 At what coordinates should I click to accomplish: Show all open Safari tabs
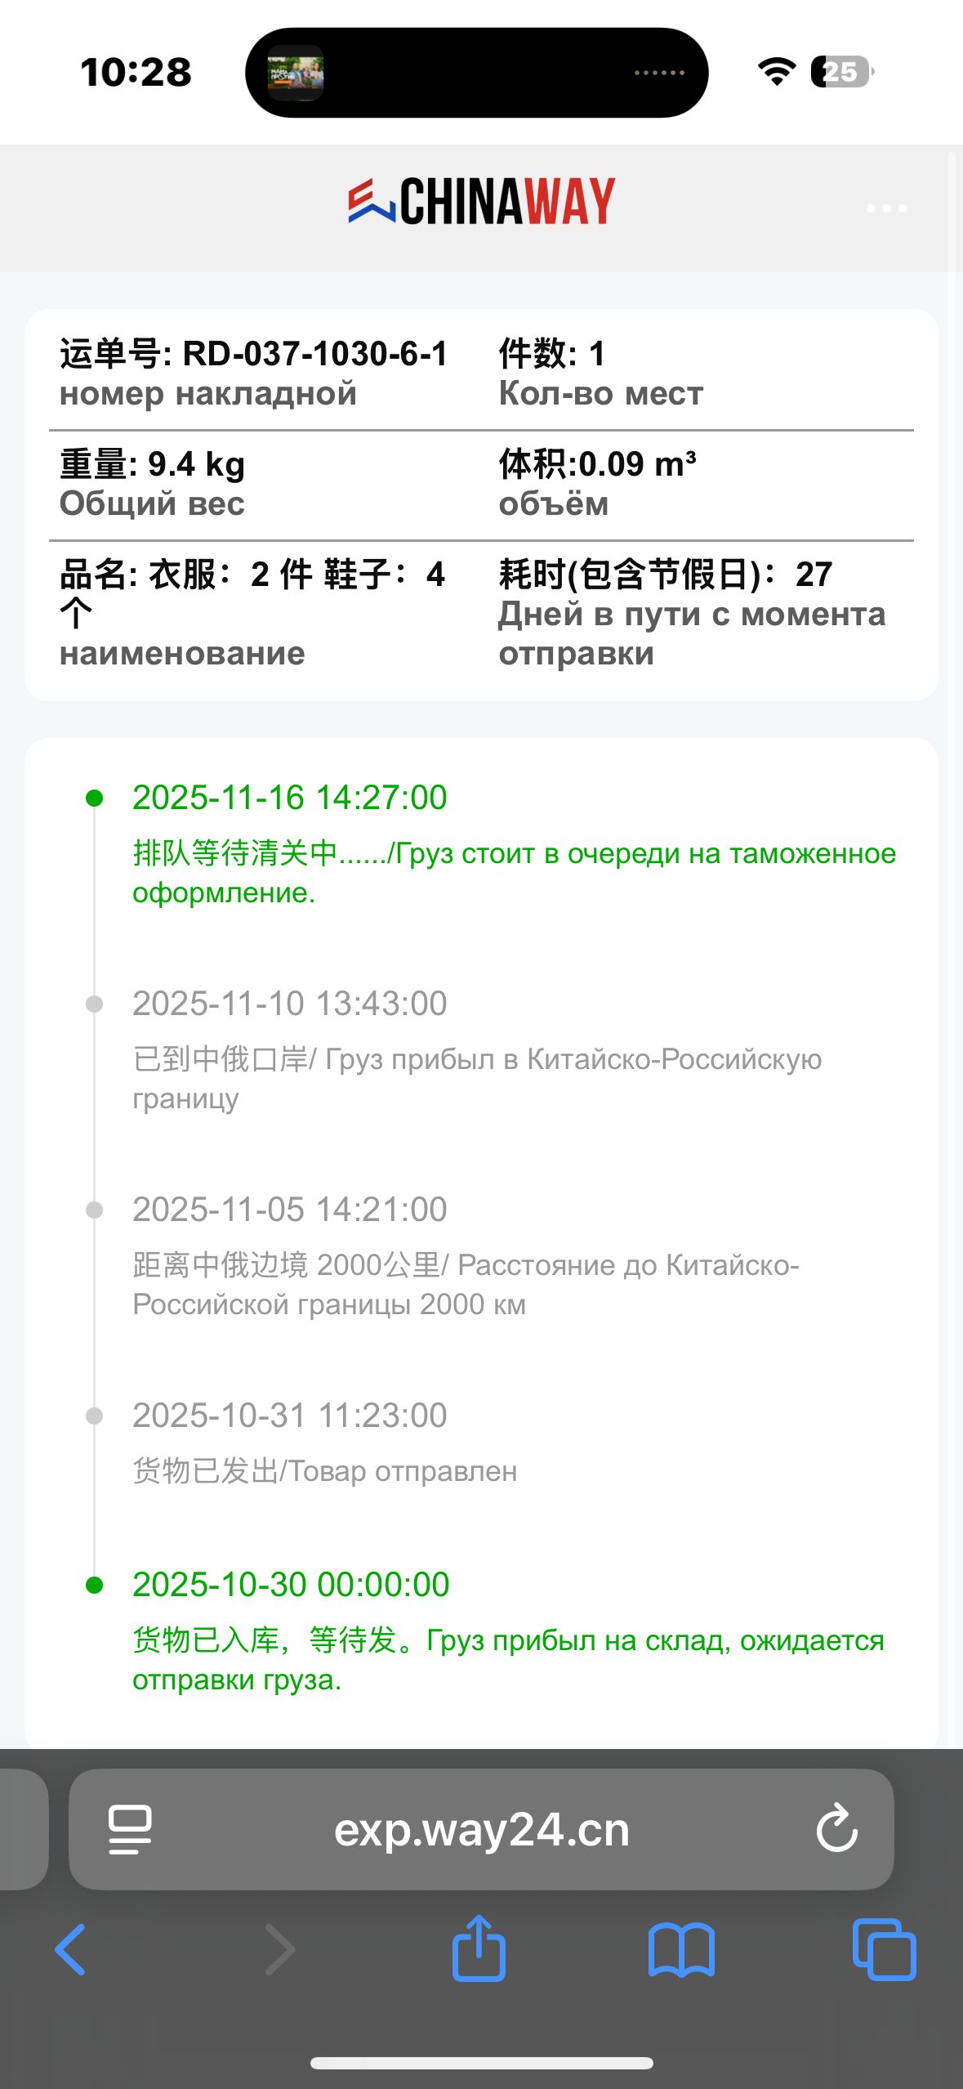884,1950
